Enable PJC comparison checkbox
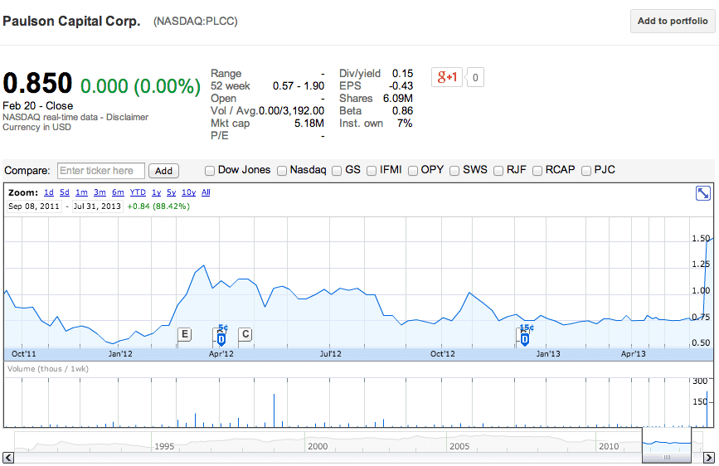Image resolution: width=719 pixels, height=466 pixels. (x=586, y=171)
